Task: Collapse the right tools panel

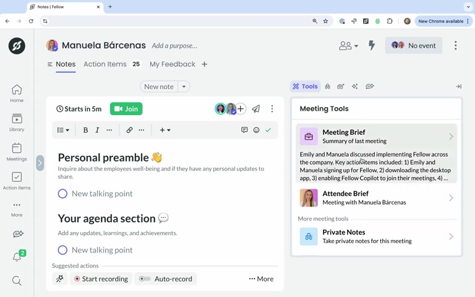Action: pos(459,87)
